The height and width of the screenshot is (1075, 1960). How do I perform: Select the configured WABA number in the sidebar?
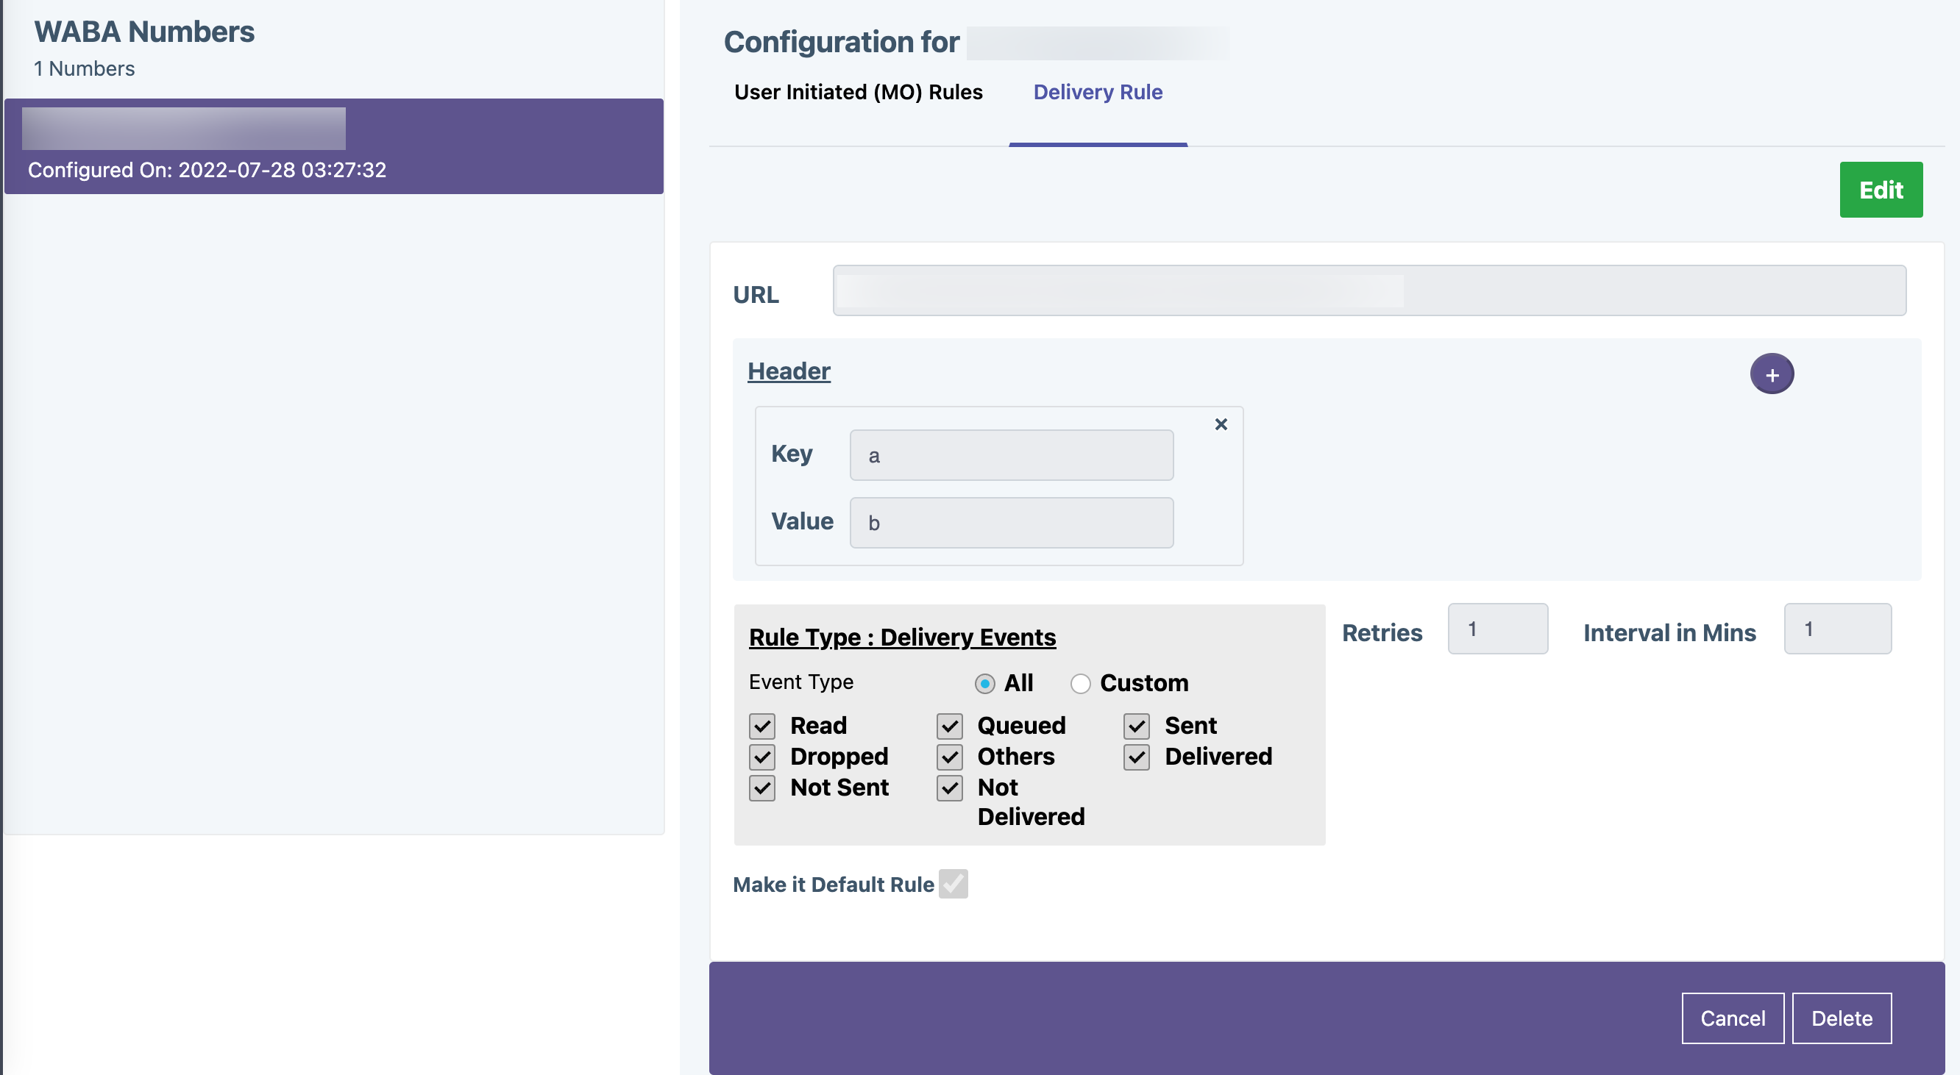[x=333, y=146]
